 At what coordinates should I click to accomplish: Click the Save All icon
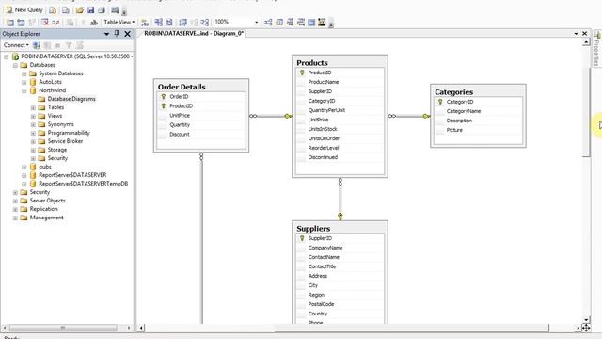point(102,10)
